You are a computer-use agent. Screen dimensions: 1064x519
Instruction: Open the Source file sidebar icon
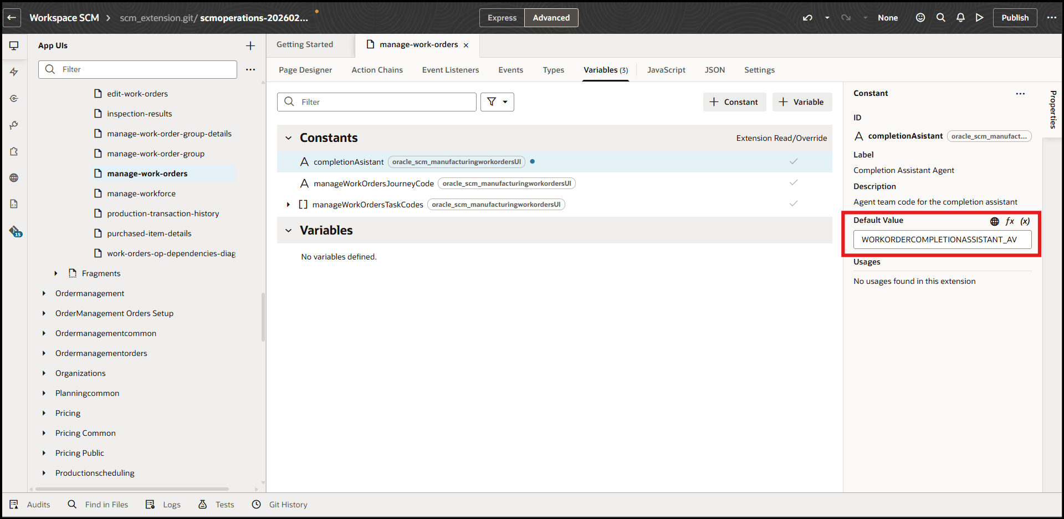(x=14, y=204)
